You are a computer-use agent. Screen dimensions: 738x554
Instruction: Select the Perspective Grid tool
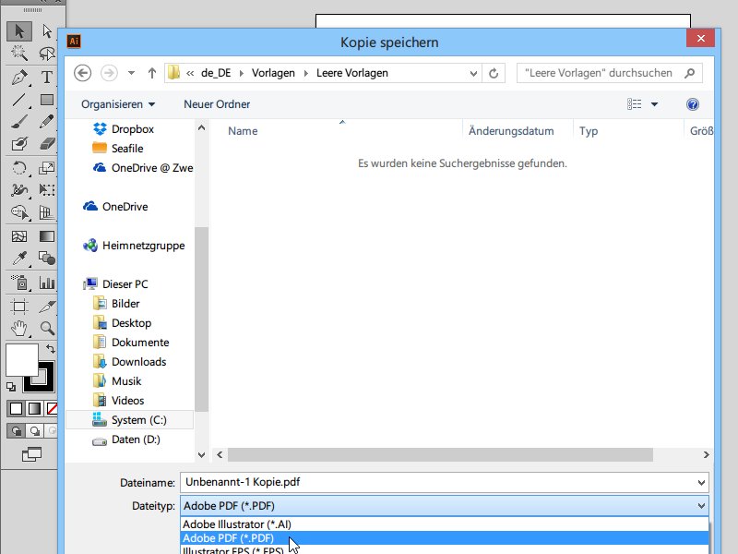46,212
